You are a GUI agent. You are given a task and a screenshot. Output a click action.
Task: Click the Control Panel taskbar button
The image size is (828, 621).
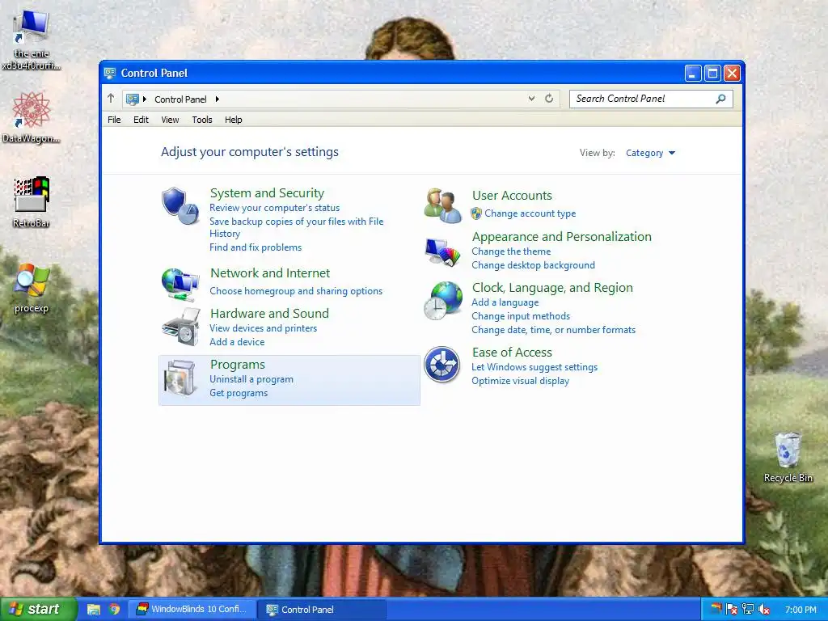tap(323, 610)
